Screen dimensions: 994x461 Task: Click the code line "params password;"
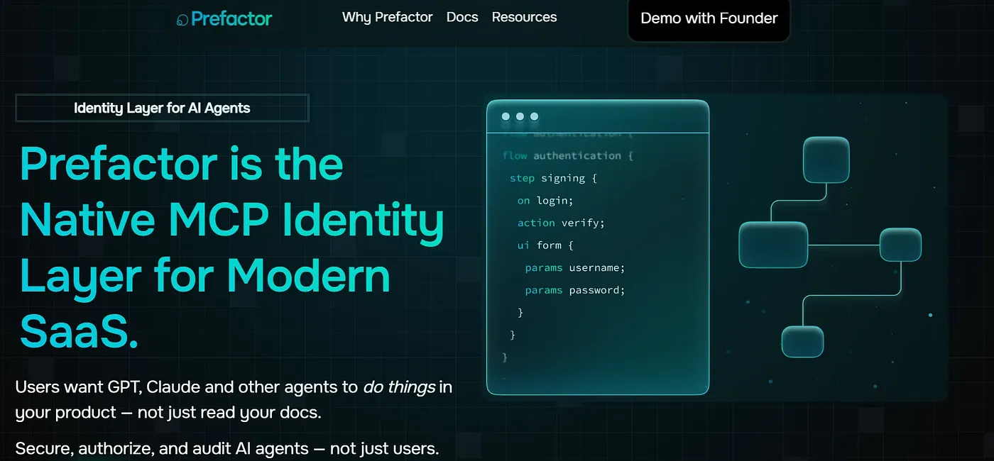click(575, 290)
